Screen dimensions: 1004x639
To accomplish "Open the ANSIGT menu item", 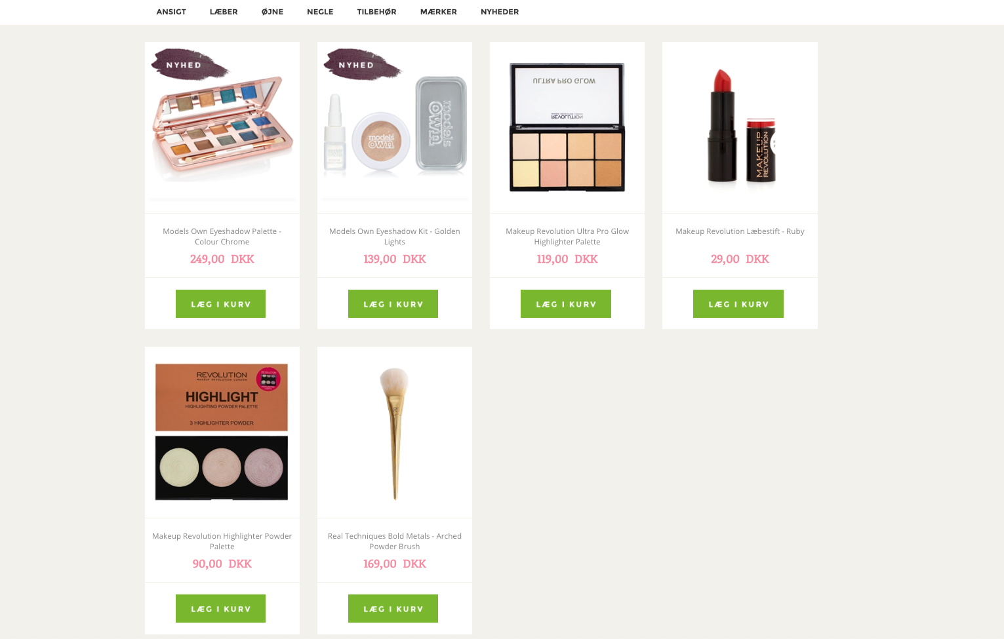I will [x=171, y=12].
